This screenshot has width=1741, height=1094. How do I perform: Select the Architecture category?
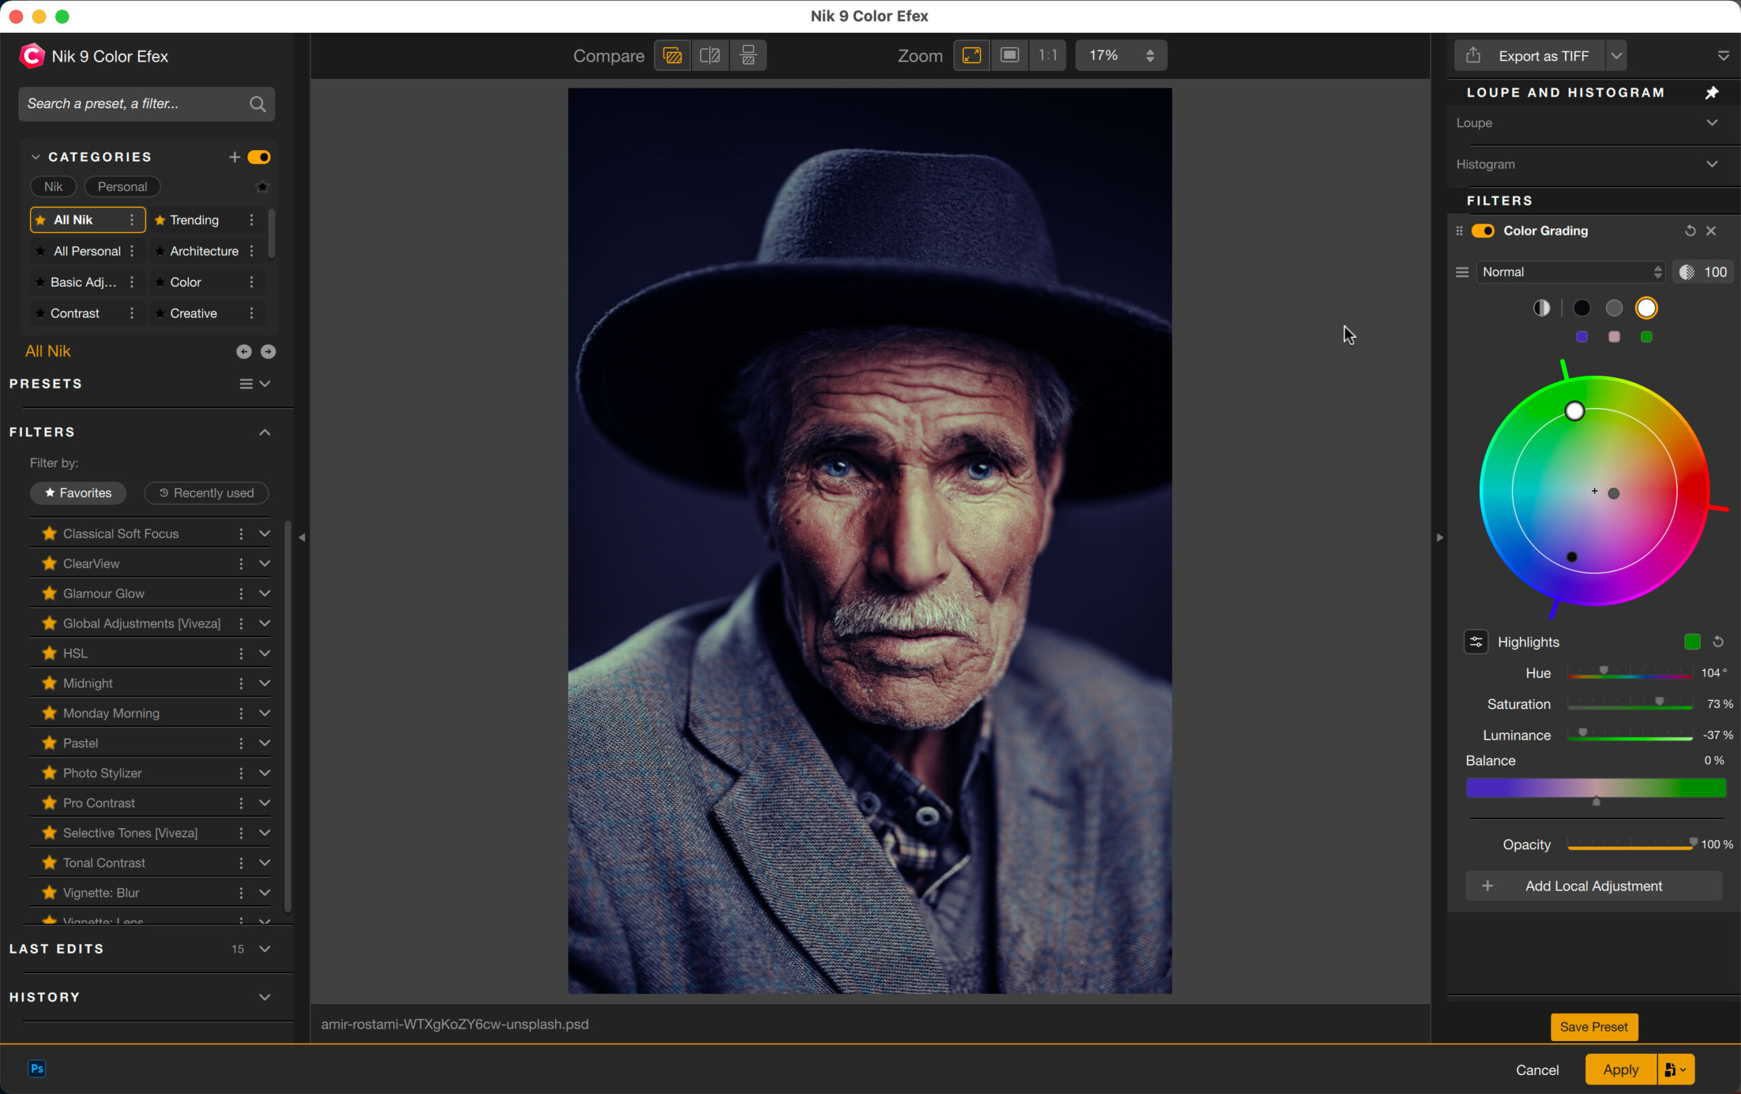(x=204, y=251)
